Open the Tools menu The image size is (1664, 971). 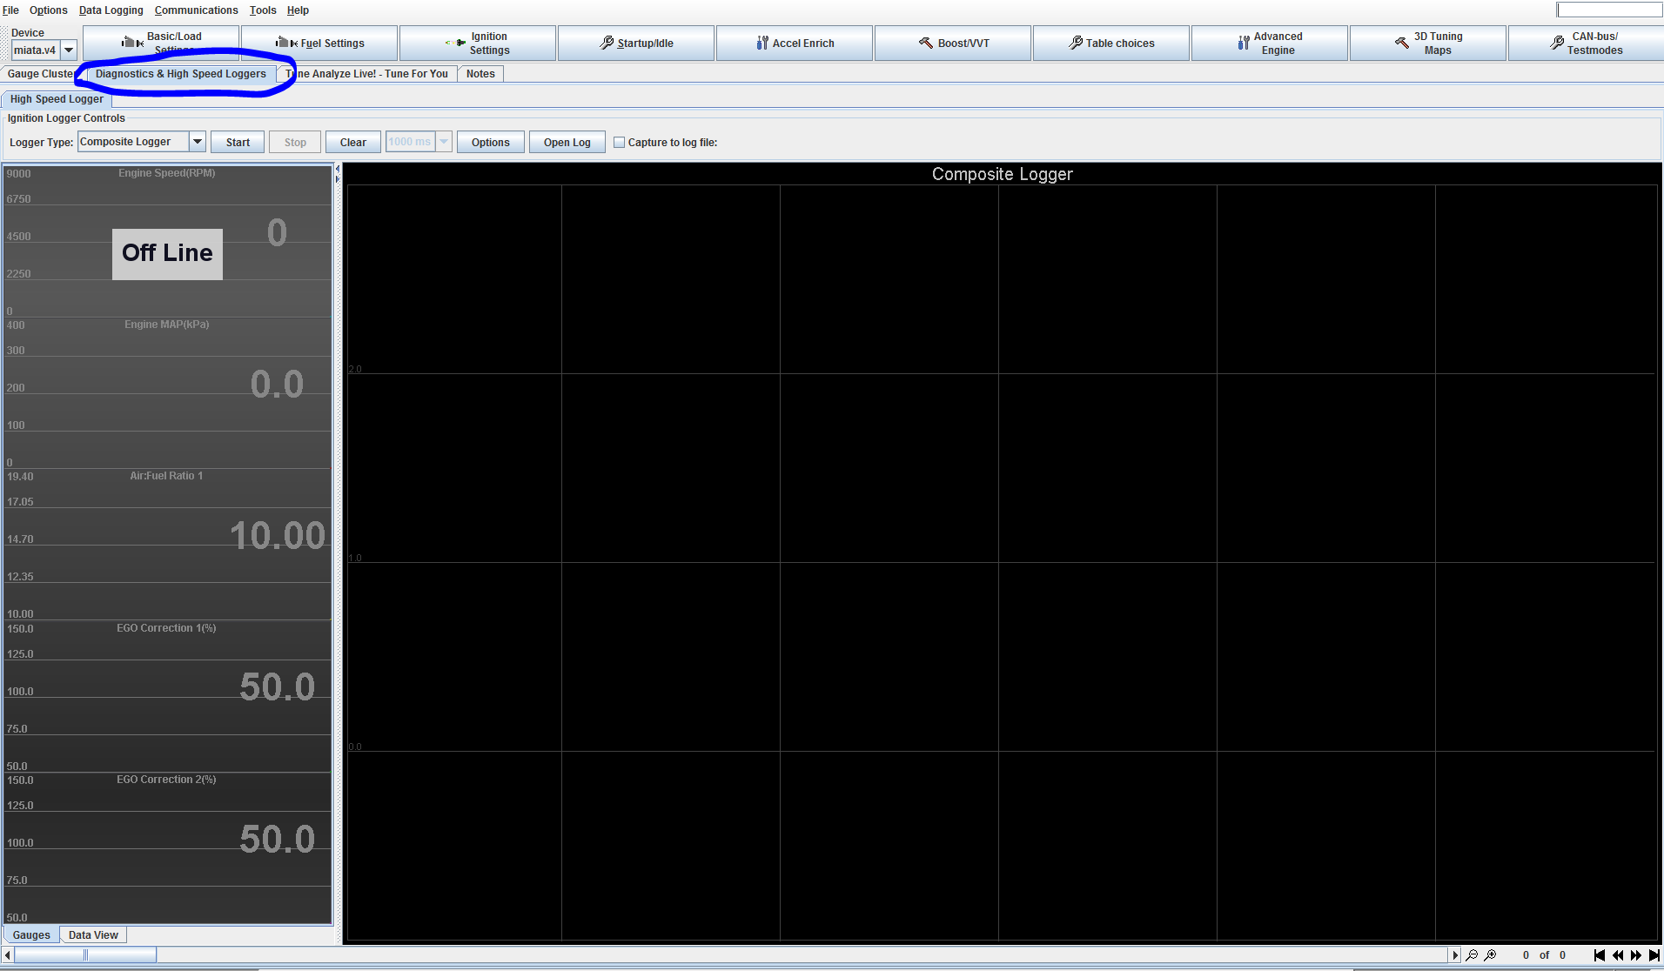[263, 10]
